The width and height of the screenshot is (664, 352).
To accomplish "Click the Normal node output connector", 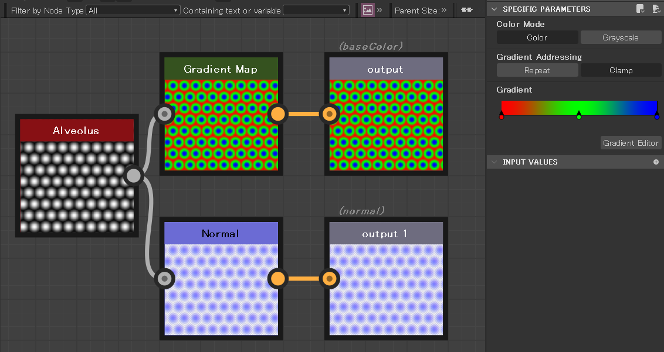I will pos(278,278).
